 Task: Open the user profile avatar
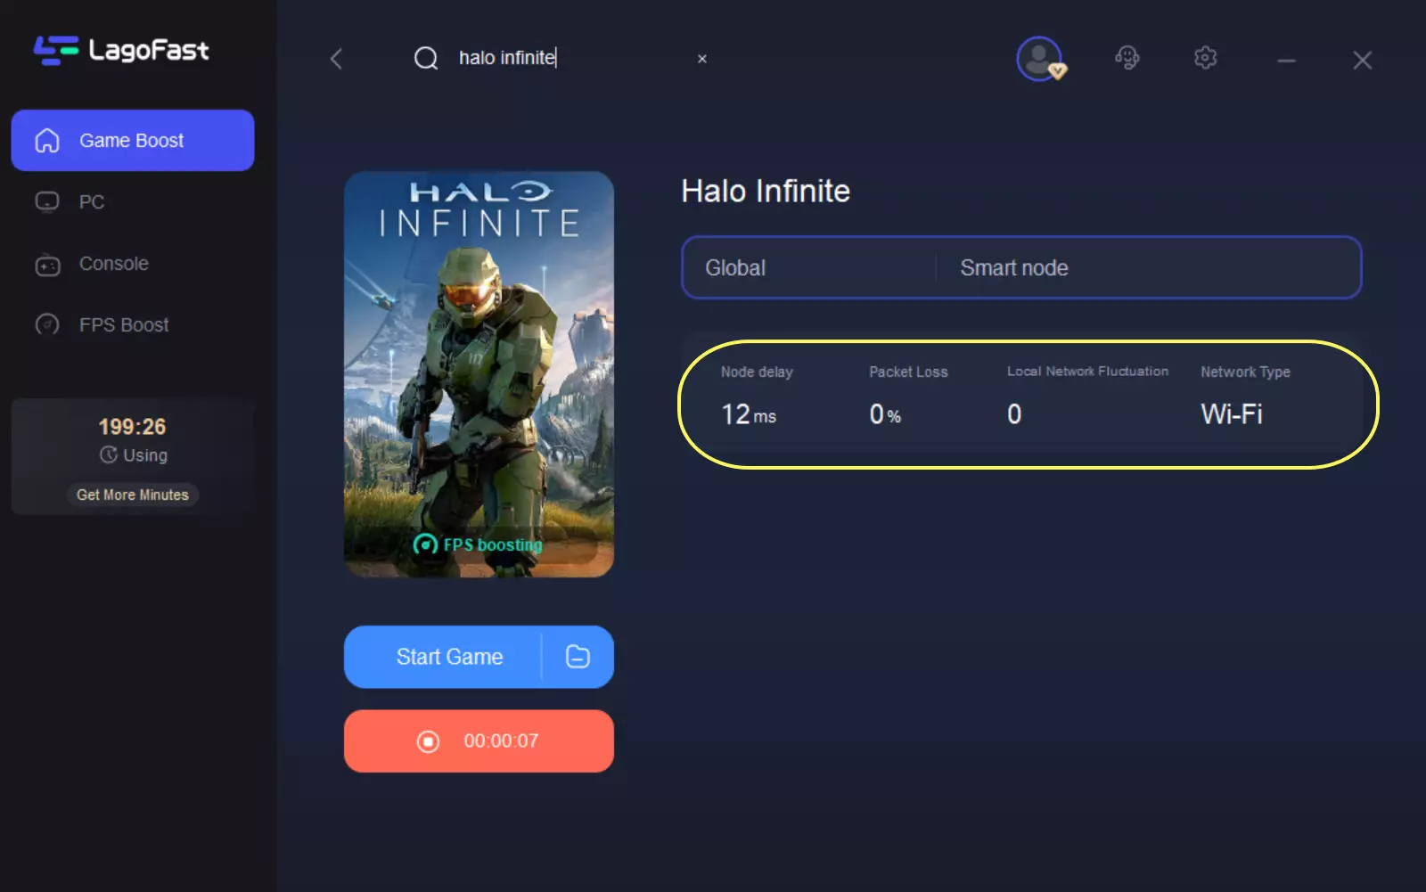pos(1039,59)
